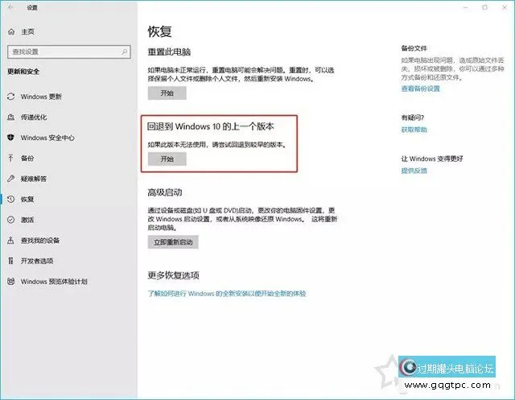Open the 提供反馈 link
Image resolution: width=515 pixels, height=400 pixels.
[x=414, y=171]
